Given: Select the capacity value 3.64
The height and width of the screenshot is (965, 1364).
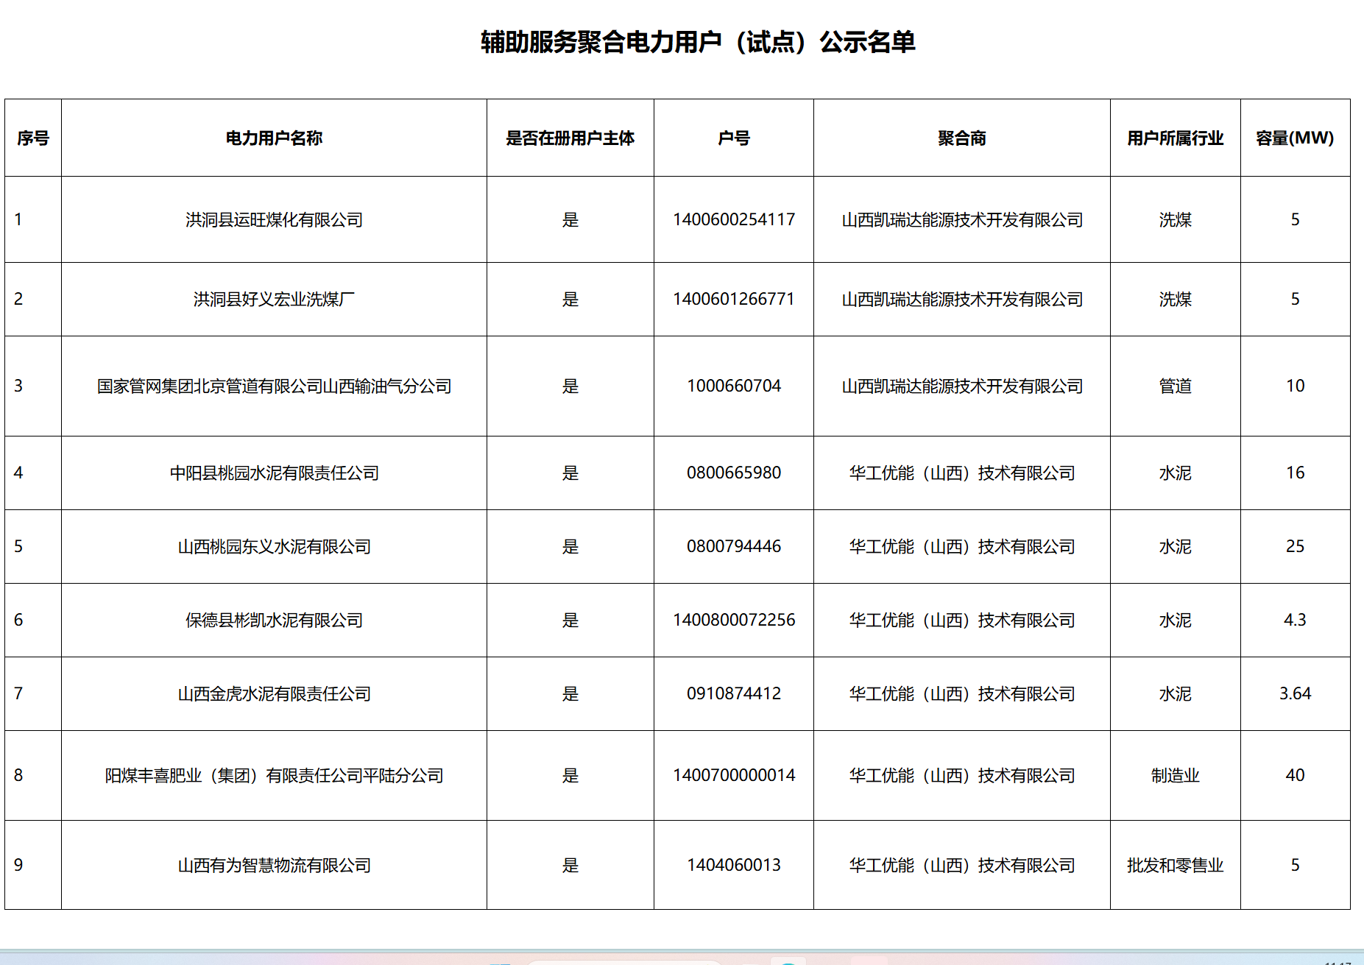Looking at the screenshot, I should [x=1295, y=693].
